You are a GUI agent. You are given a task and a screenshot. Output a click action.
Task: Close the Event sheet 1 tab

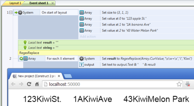[x=53, y=3]
